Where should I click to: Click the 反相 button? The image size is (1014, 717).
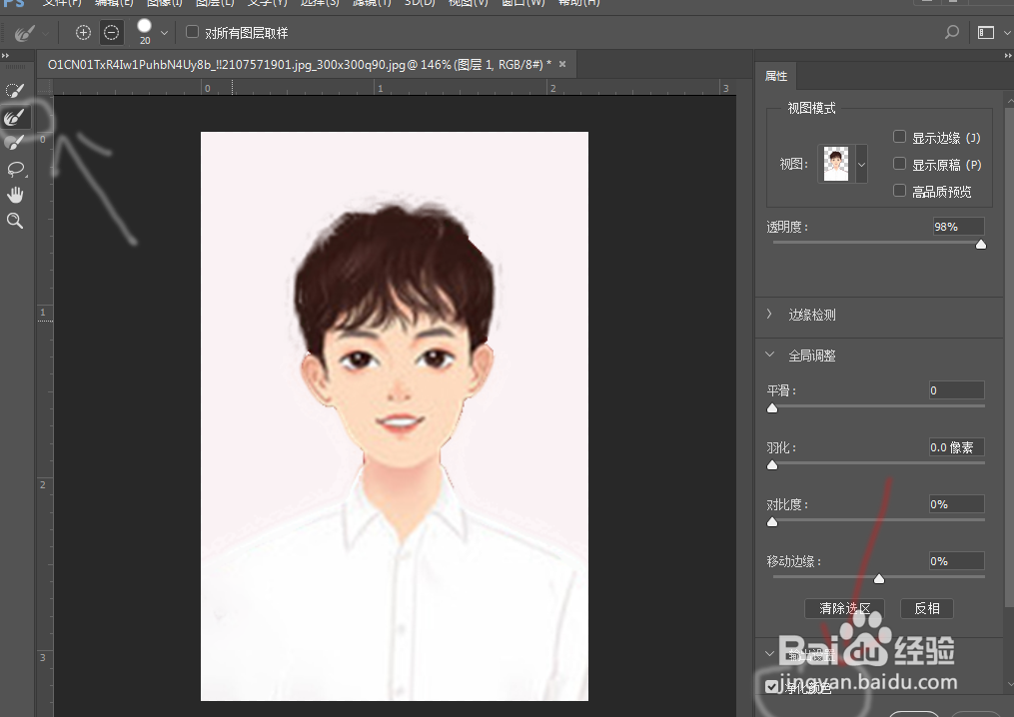(927, 608)
